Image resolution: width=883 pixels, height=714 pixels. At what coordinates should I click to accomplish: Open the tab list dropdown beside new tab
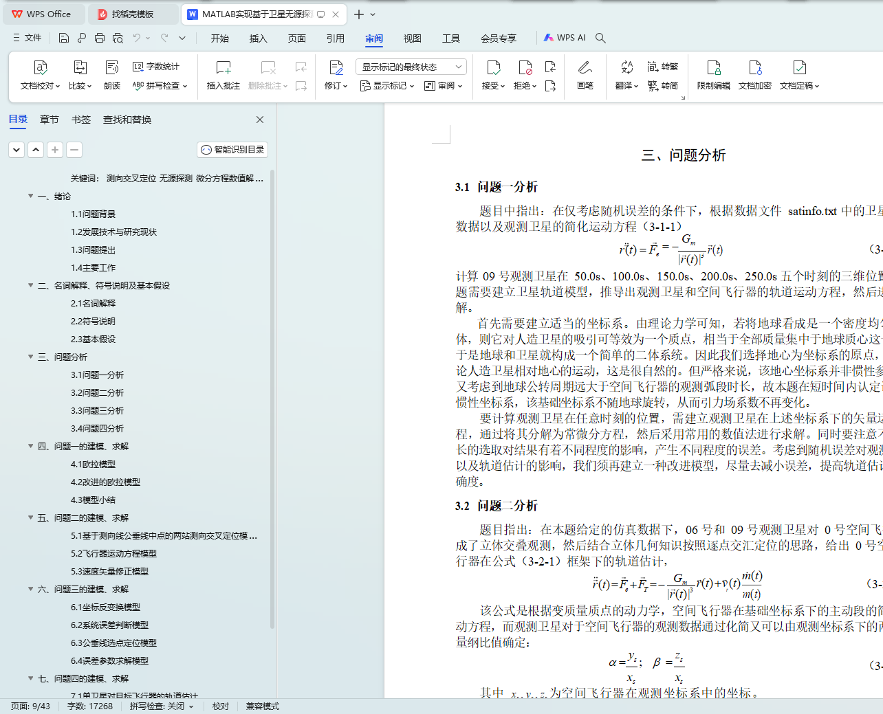[373, 14]
